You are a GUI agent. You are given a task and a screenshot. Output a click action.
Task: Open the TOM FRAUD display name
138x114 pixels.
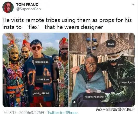[27, 5]
